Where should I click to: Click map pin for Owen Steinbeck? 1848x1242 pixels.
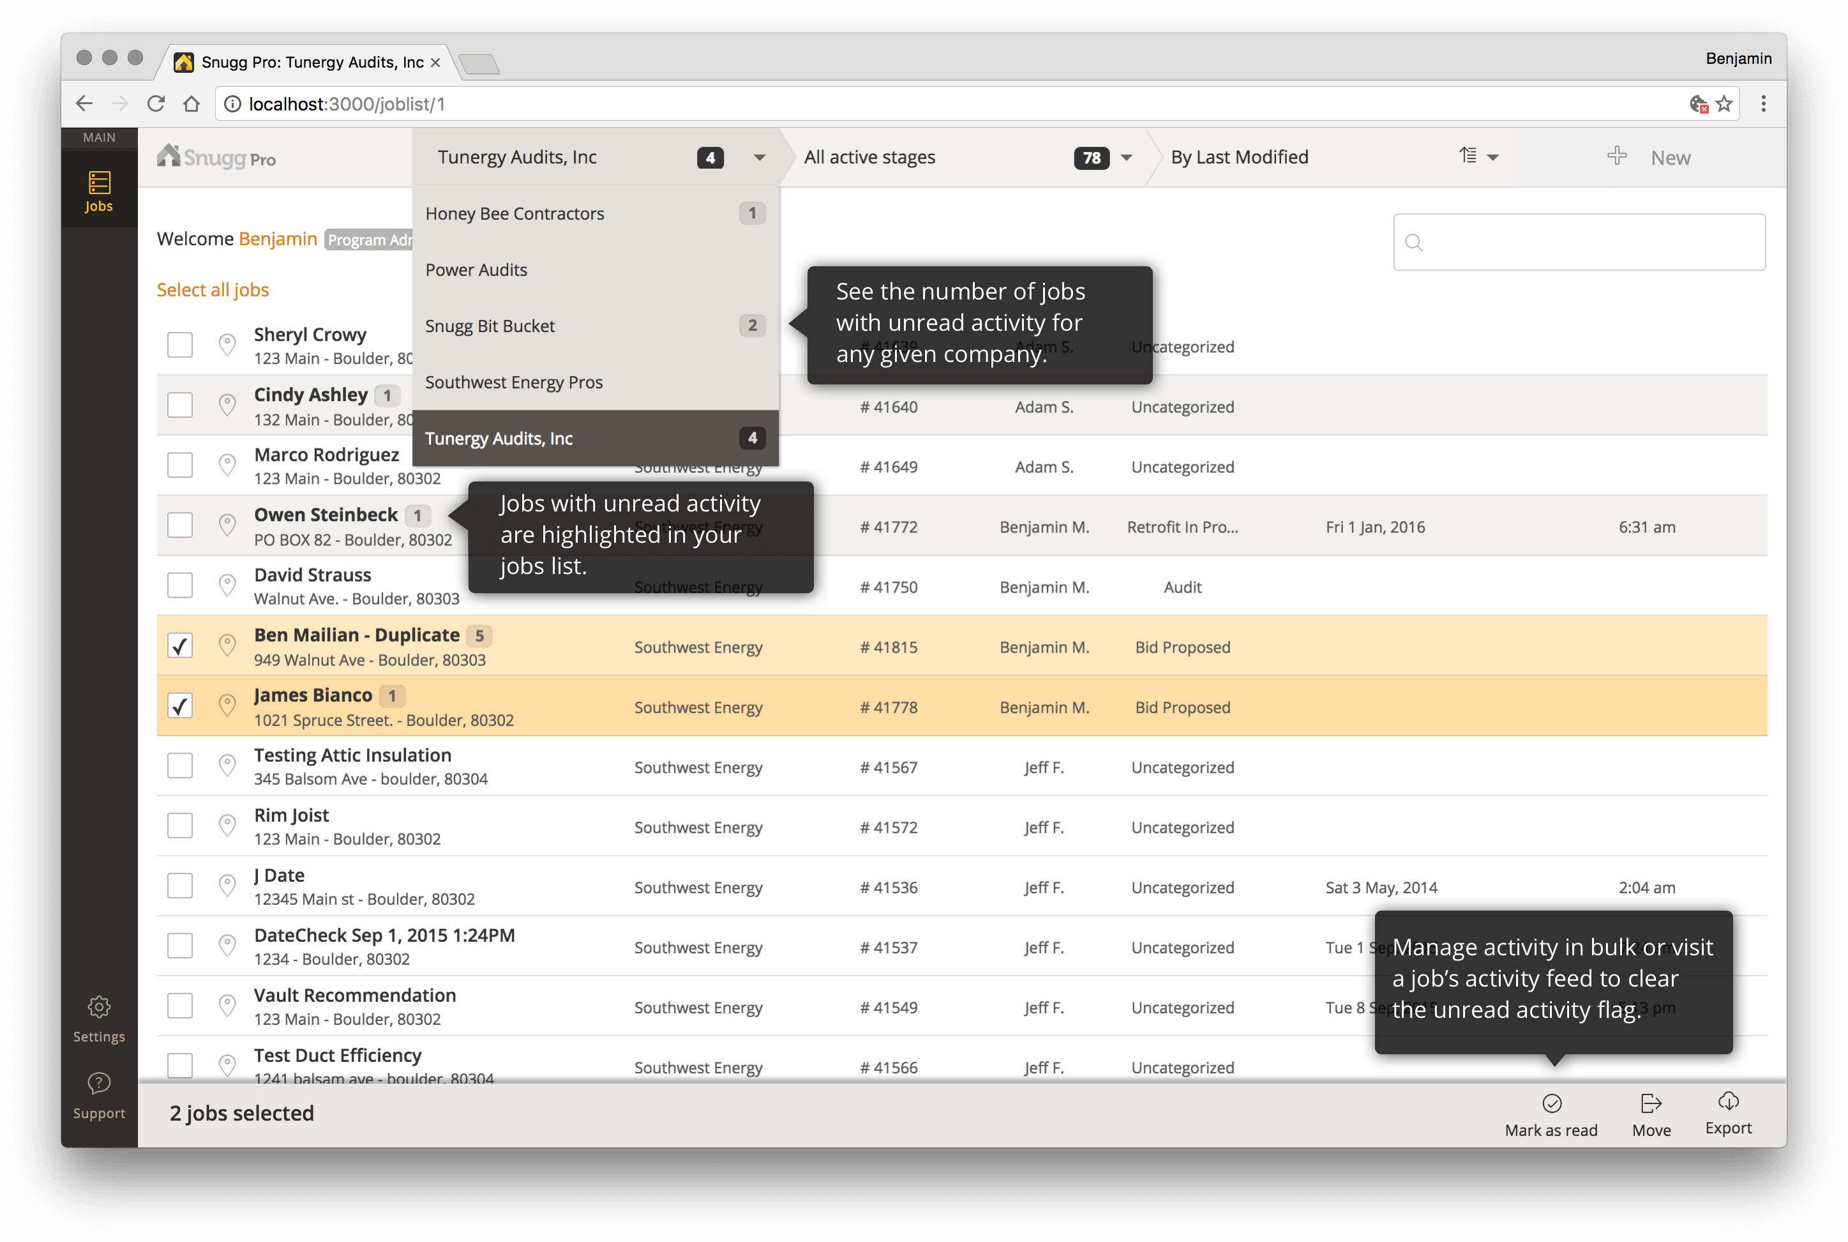point(227,525)
